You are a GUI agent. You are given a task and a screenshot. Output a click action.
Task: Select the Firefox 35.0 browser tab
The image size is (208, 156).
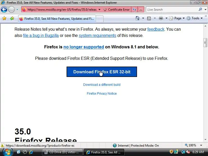[x=57, y=19]
